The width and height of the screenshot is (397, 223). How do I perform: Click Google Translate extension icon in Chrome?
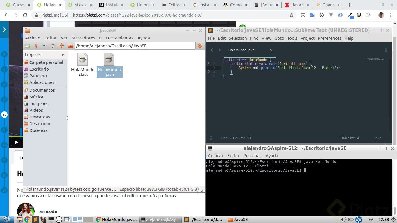pos(312,15)
